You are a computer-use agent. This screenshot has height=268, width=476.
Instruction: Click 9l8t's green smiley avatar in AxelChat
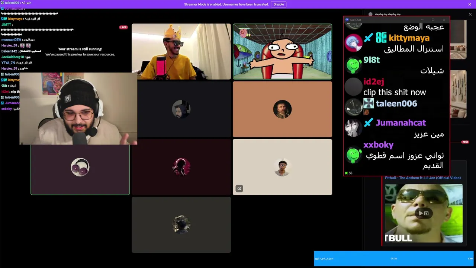[x=354, y=65]
